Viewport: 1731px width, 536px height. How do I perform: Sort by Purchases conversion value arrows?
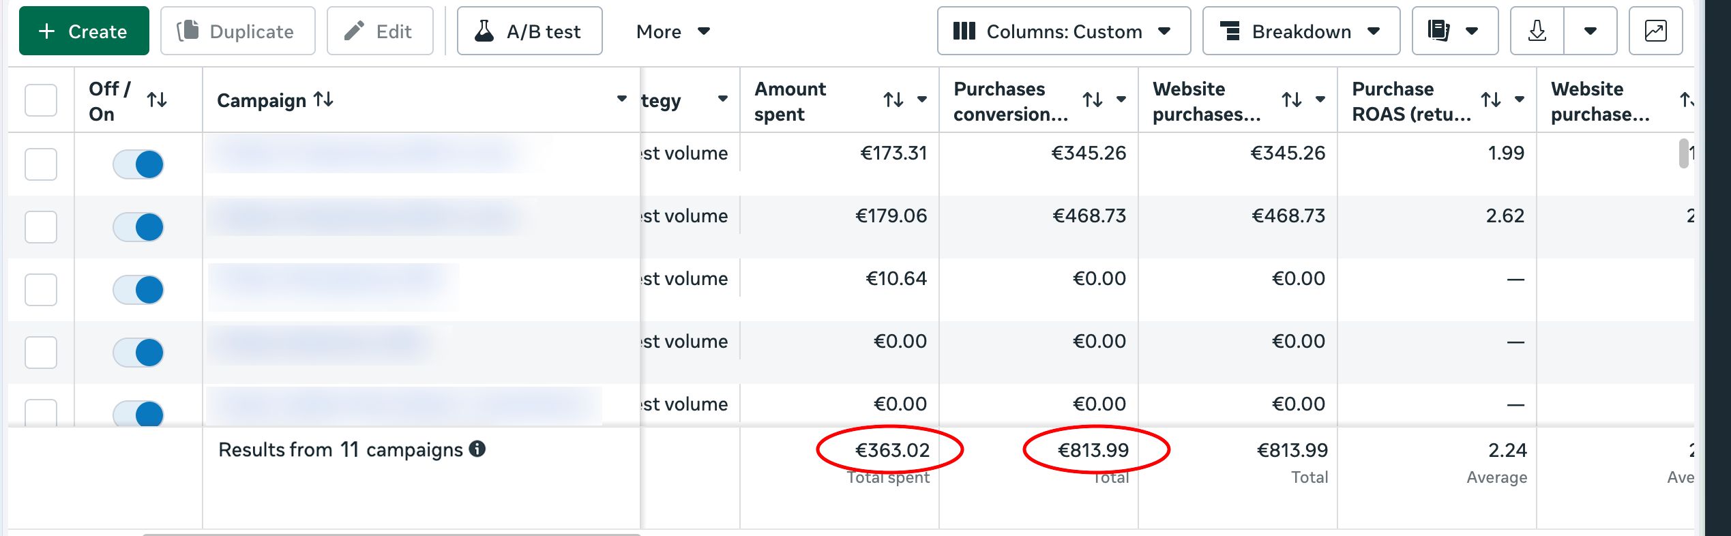pyautogui.click(x=1093, y=100)
